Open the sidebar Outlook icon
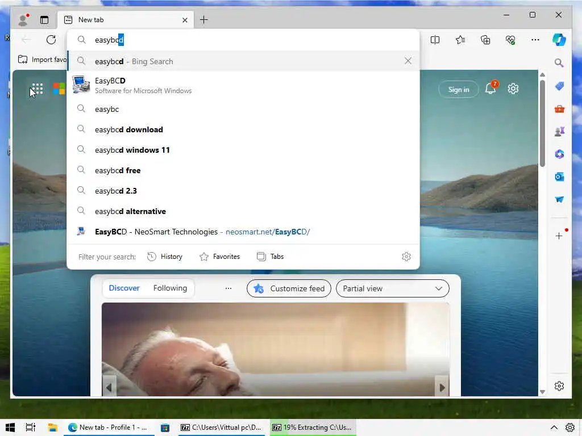The width and height of the screenshot is (582, 436). click(559, 177)
